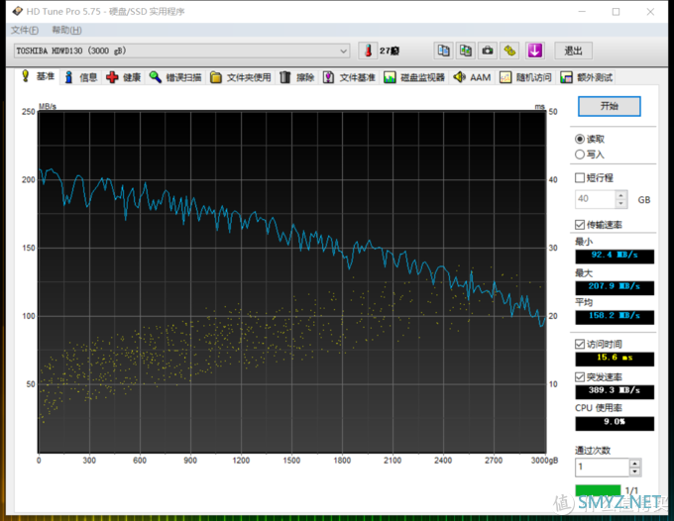Open the 帮助(H) menu
This screenshot has width=674, height=521.
(66, 30)
